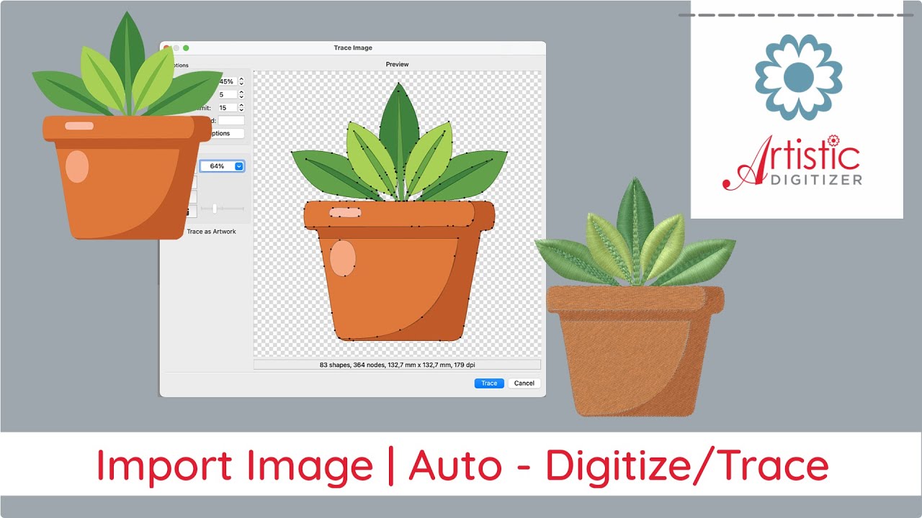Click the 45% percentage field
This screenshot has height=518, width=922.
point(227,81)
